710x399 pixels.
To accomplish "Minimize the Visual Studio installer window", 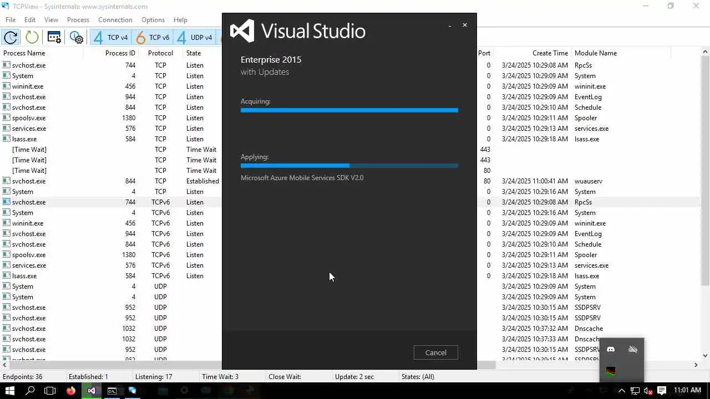I will click(450, 25).
